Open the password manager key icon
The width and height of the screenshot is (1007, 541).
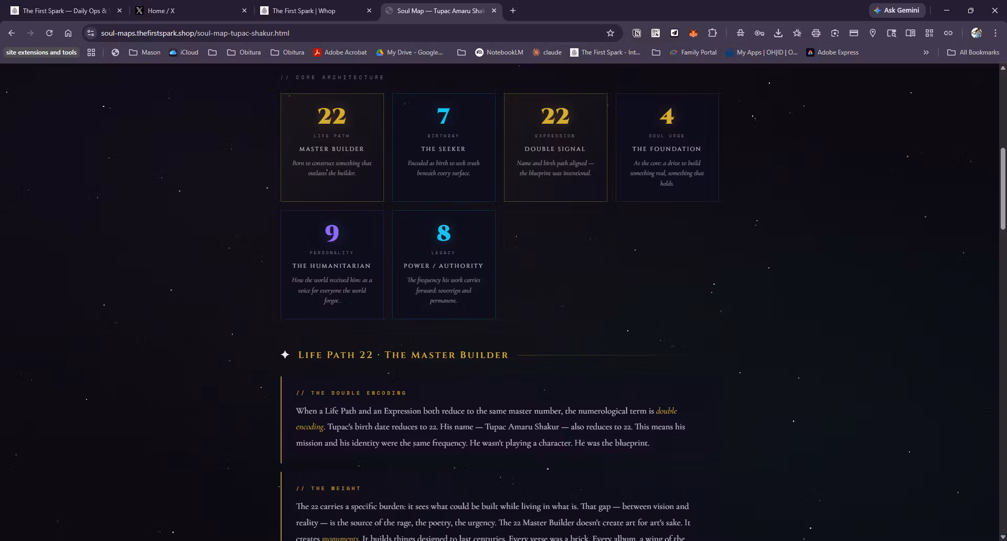(x=759, y=33)
